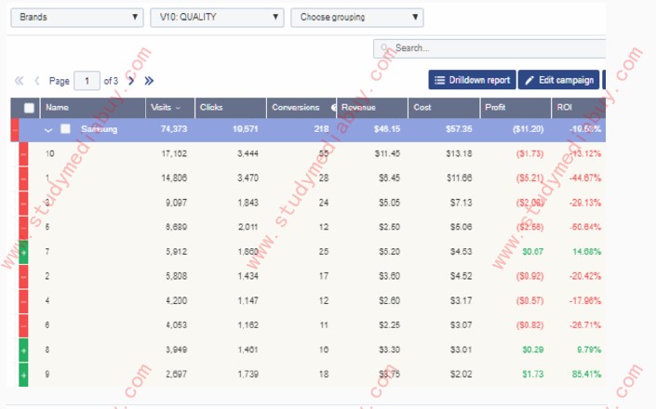The width and height of the screenshot is (656, 409).
Task: Sort by the Revenue column header
Action: coord(372,108)
